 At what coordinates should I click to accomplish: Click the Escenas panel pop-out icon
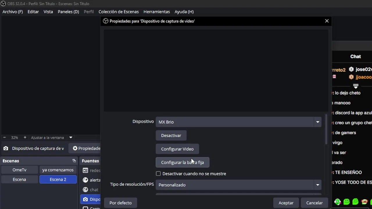point(74,161)
